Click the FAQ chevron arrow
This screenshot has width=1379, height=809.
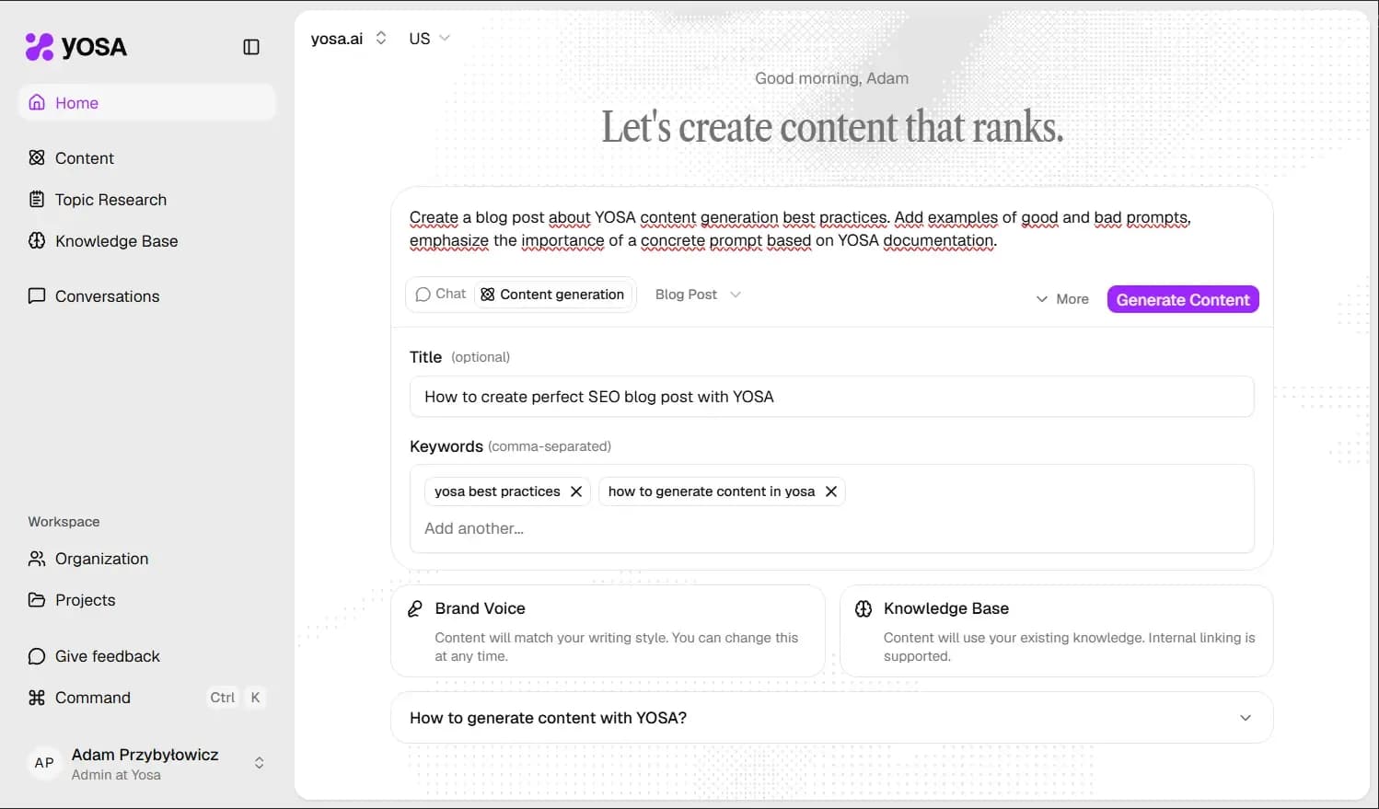1246,718
